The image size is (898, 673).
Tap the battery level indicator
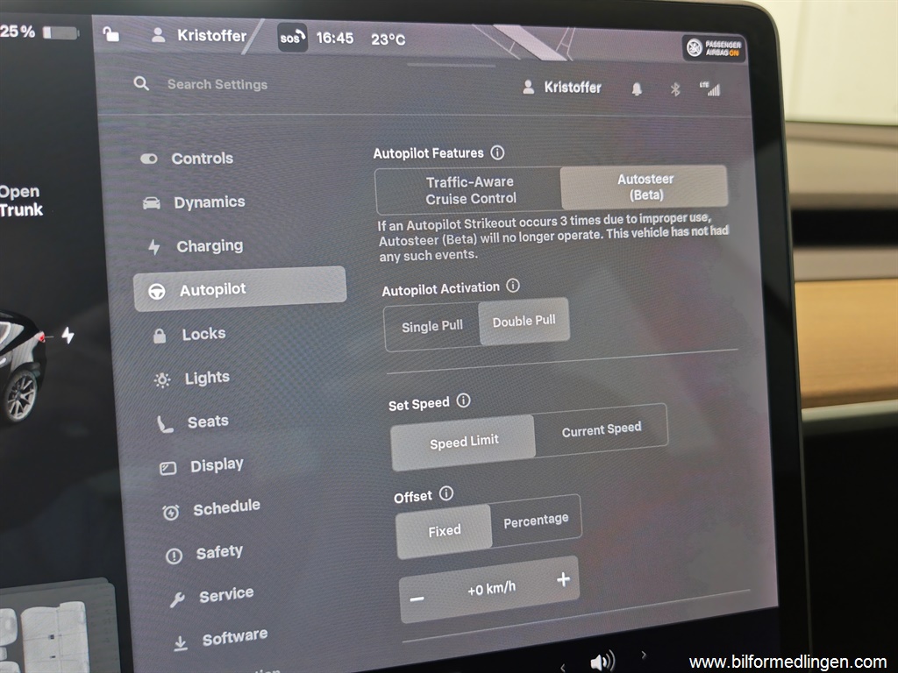(x=61, y=32)
